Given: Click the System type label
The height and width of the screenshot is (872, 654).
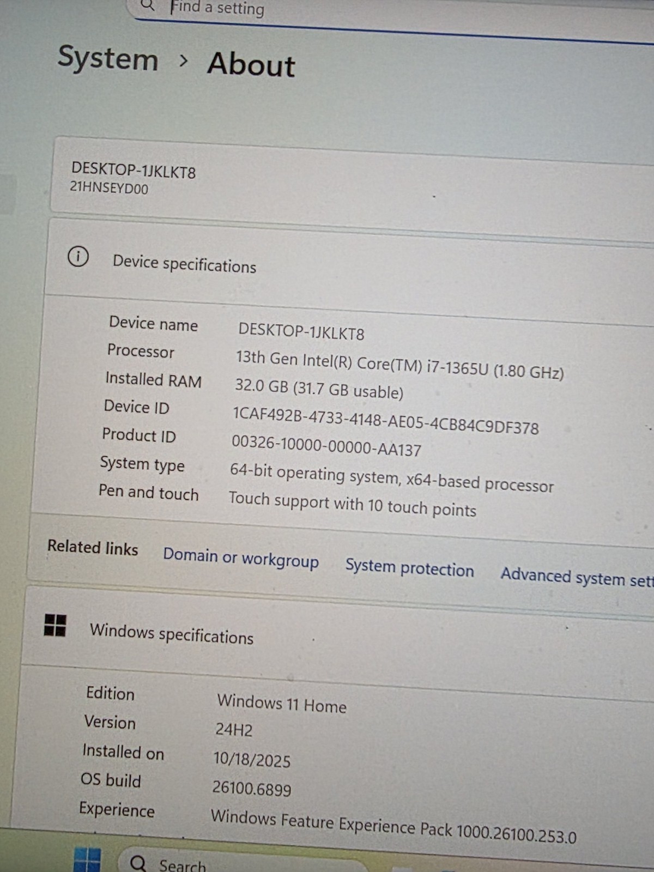Looking at the screenshot, I should (x=142, y=464).
